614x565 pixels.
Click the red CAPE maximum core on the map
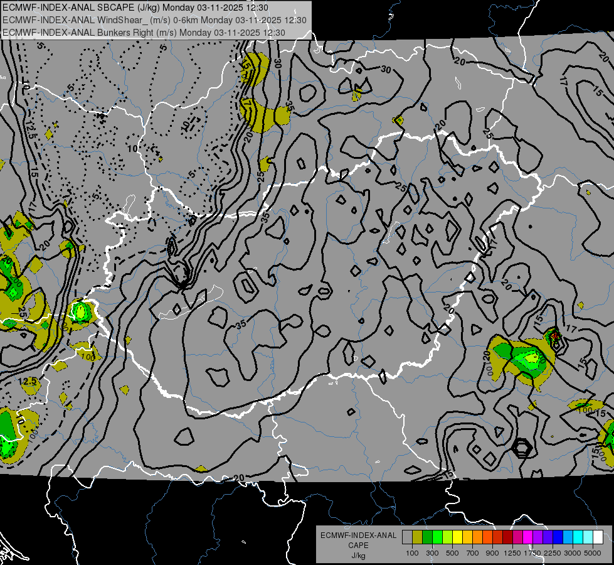pyautogui.click(x=554, y=336)
